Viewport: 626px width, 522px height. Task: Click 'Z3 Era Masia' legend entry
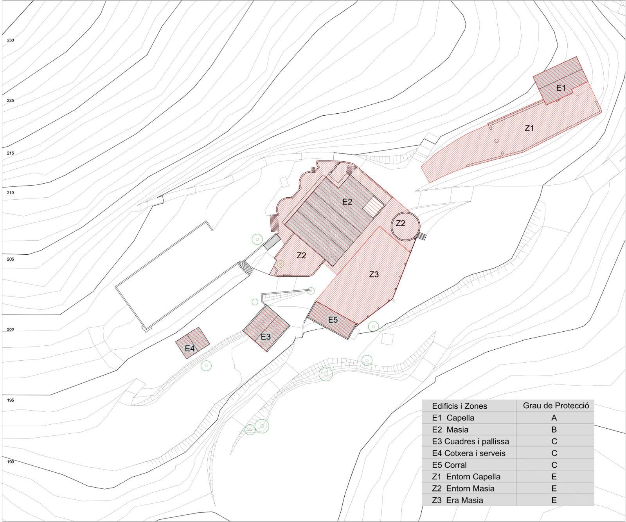[x=457, y=500]
